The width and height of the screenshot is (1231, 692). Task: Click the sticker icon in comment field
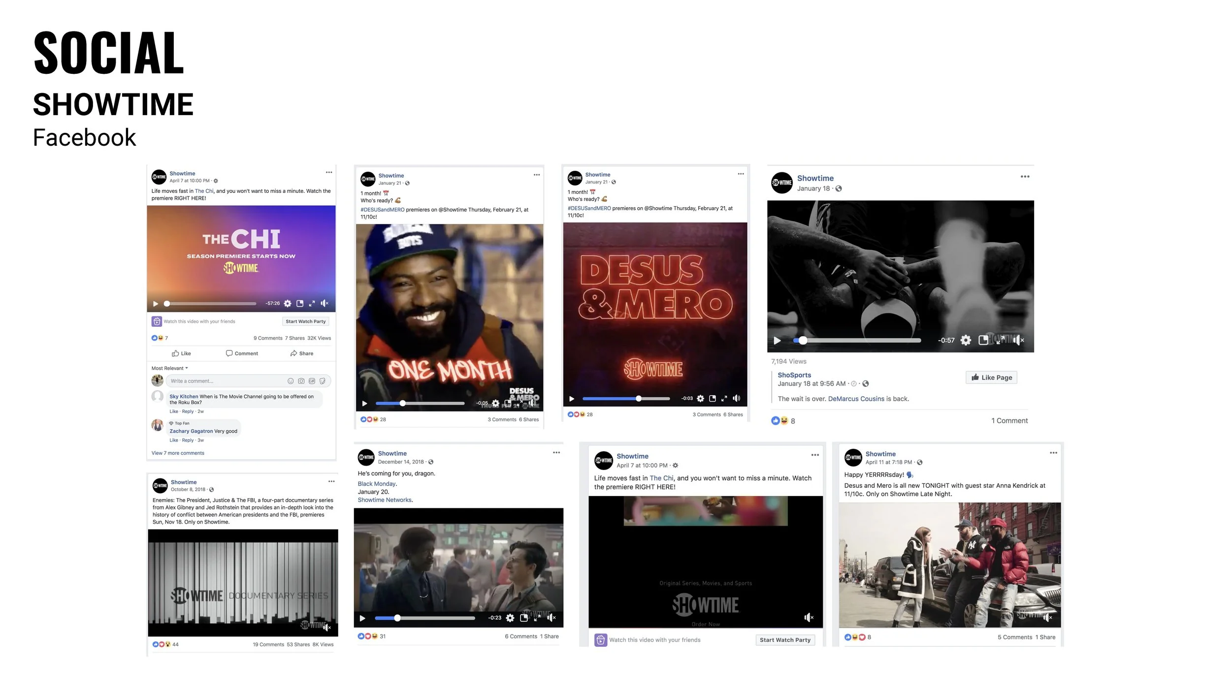pyautogui.click(x=323, y=381)
